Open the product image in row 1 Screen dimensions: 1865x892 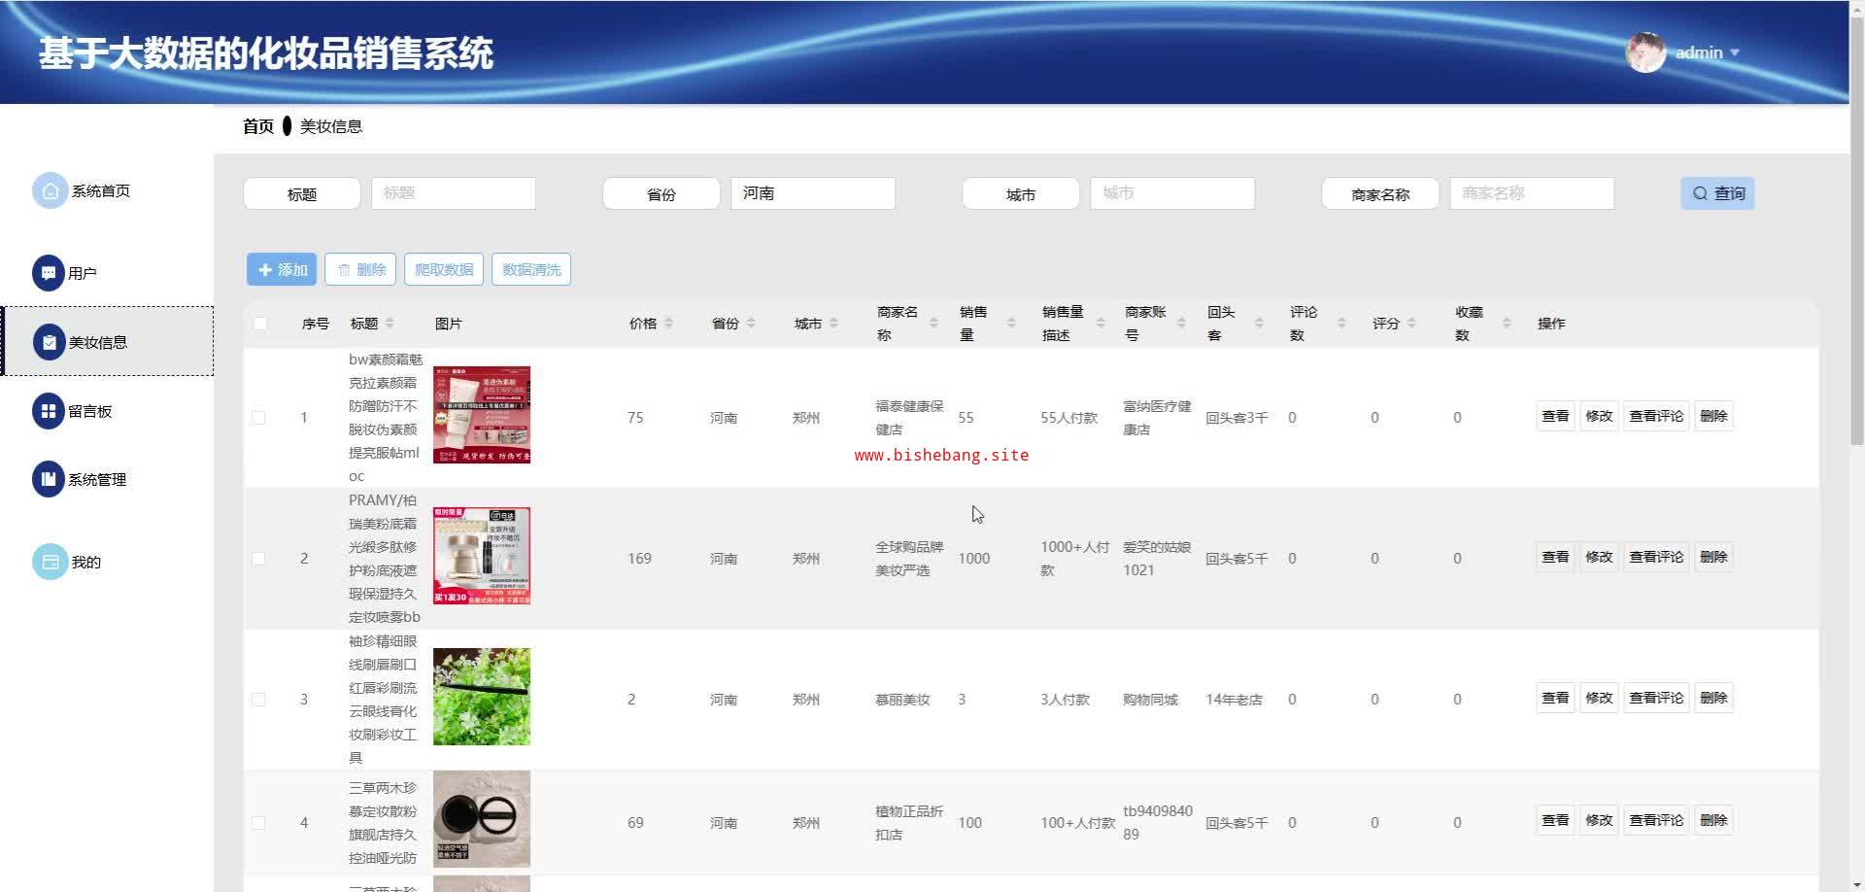482,415
